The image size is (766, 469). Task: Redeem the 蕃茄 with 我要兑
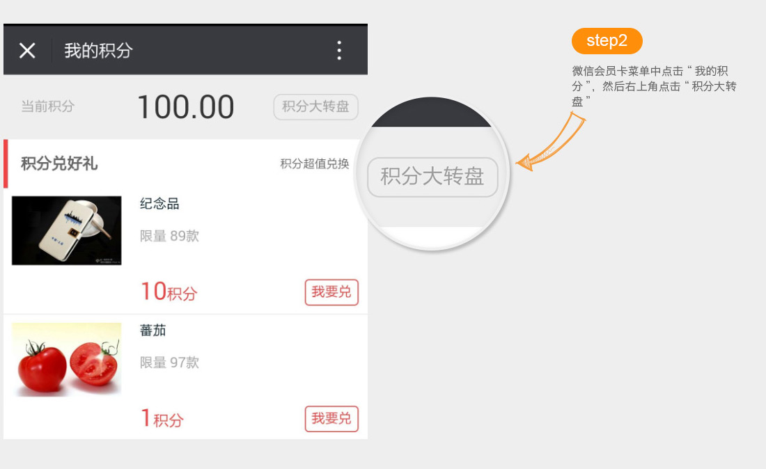click(331, 419)
